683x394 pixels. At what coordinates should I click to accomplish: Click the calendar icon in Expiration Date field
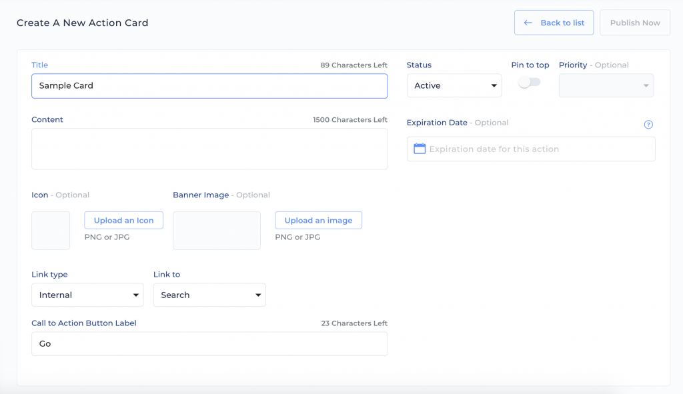(x=420, y=149)
